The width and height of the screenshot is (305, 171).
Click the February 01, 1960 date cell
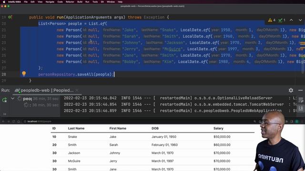tap(164, 145)
